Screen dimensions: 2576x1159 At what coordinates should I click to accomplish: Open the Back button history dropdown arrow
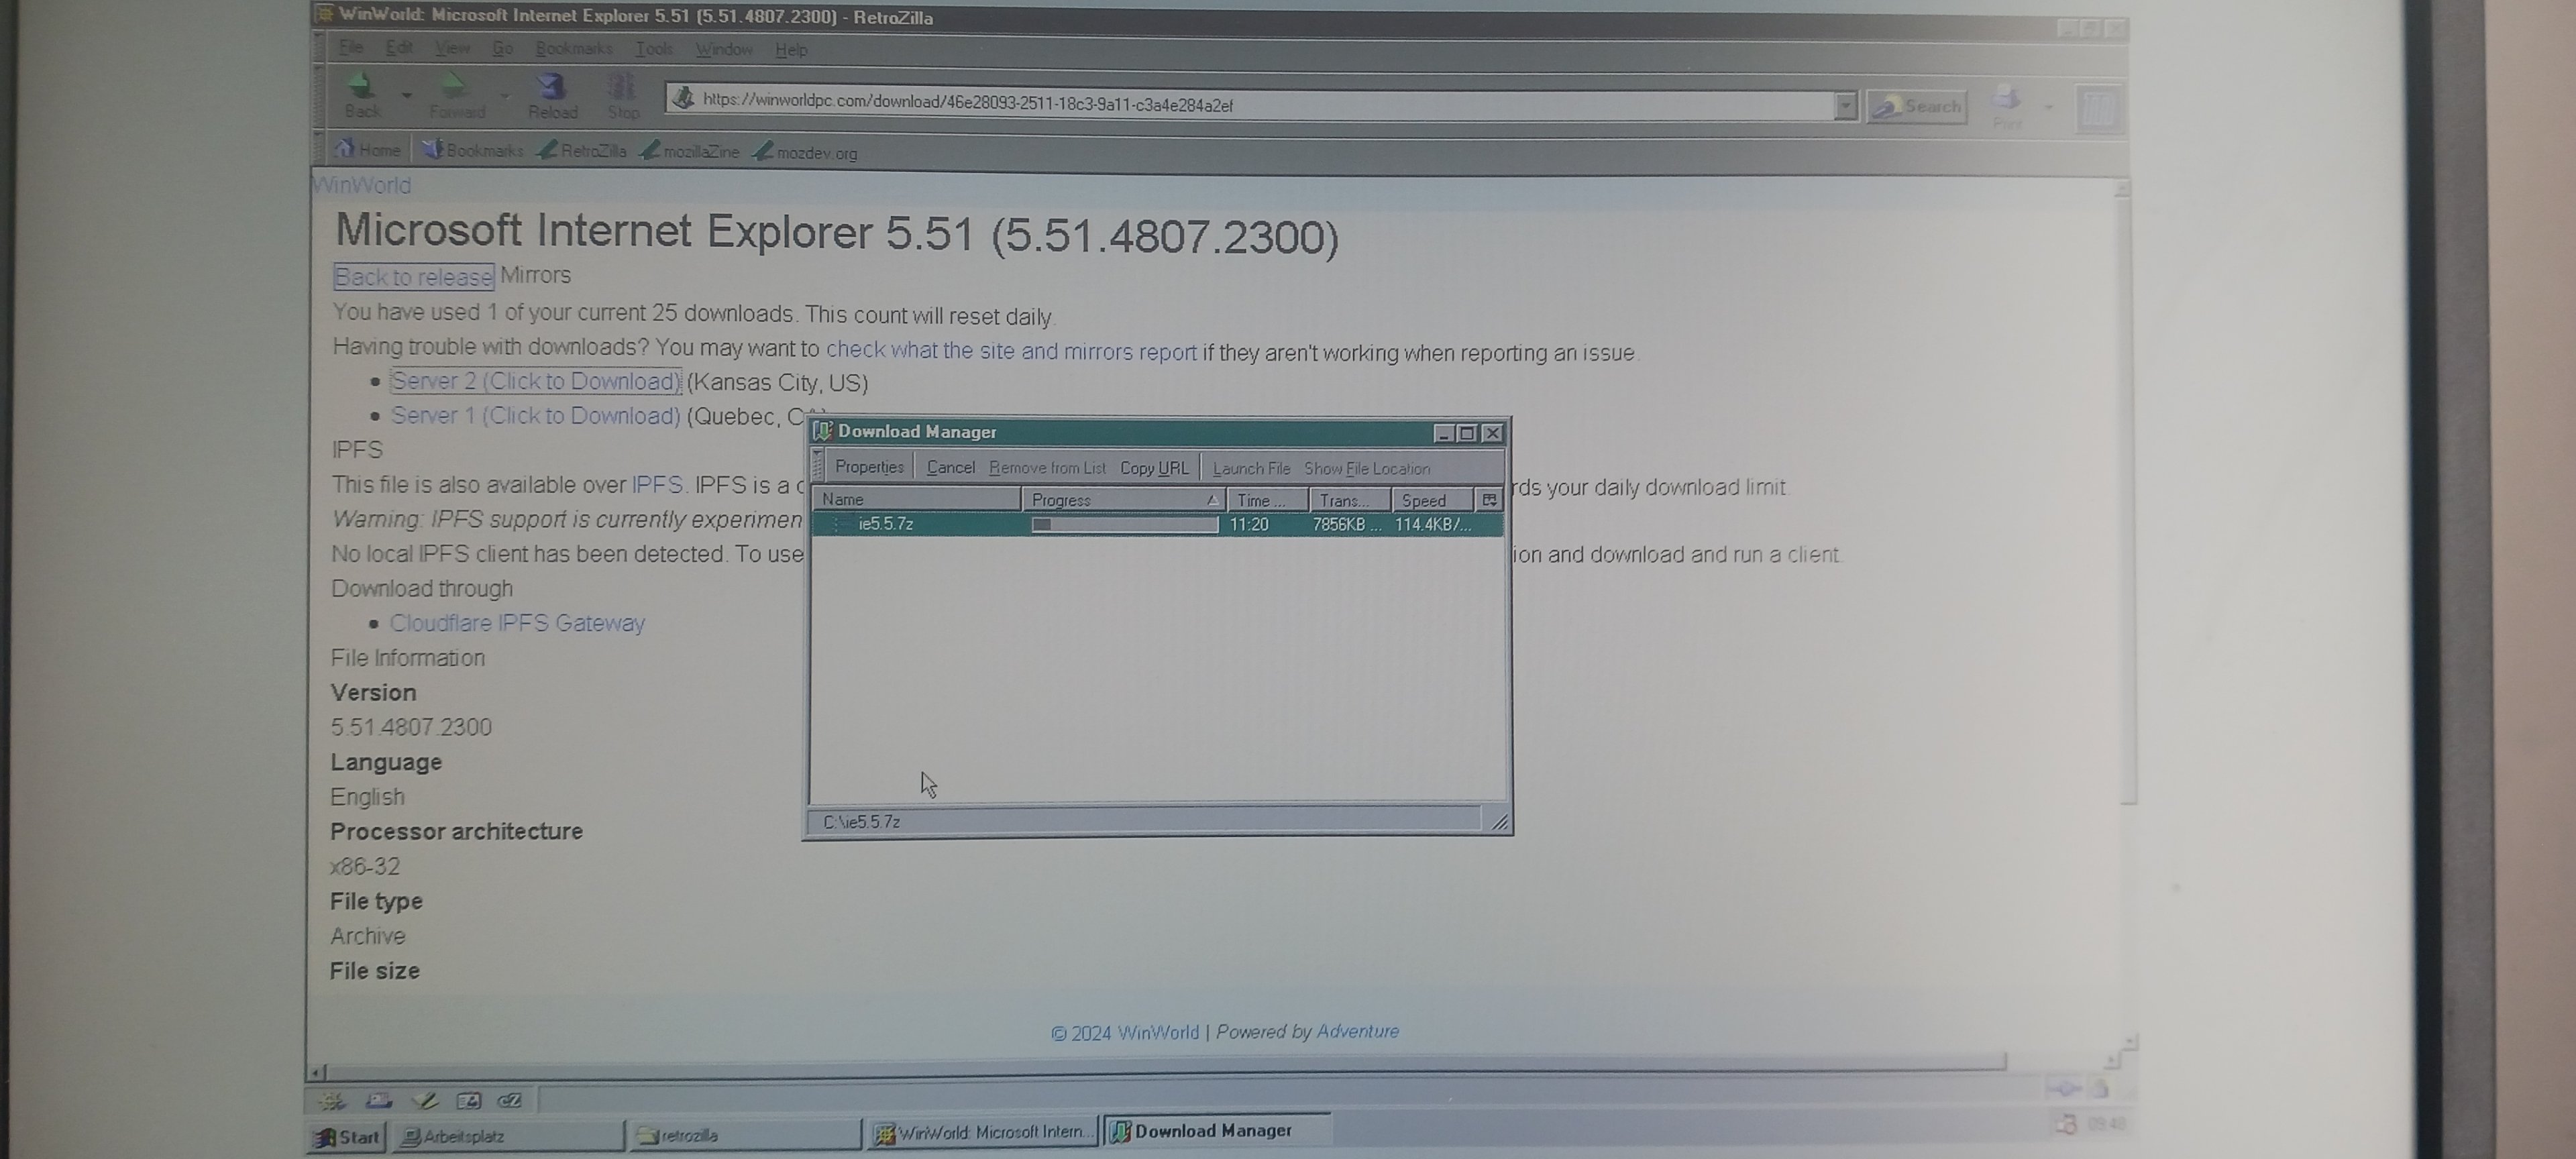(407, 96)
